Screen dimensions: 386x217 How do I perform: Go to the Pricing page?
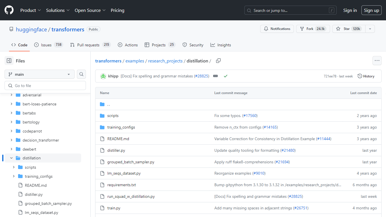click(x=118, y=10)
